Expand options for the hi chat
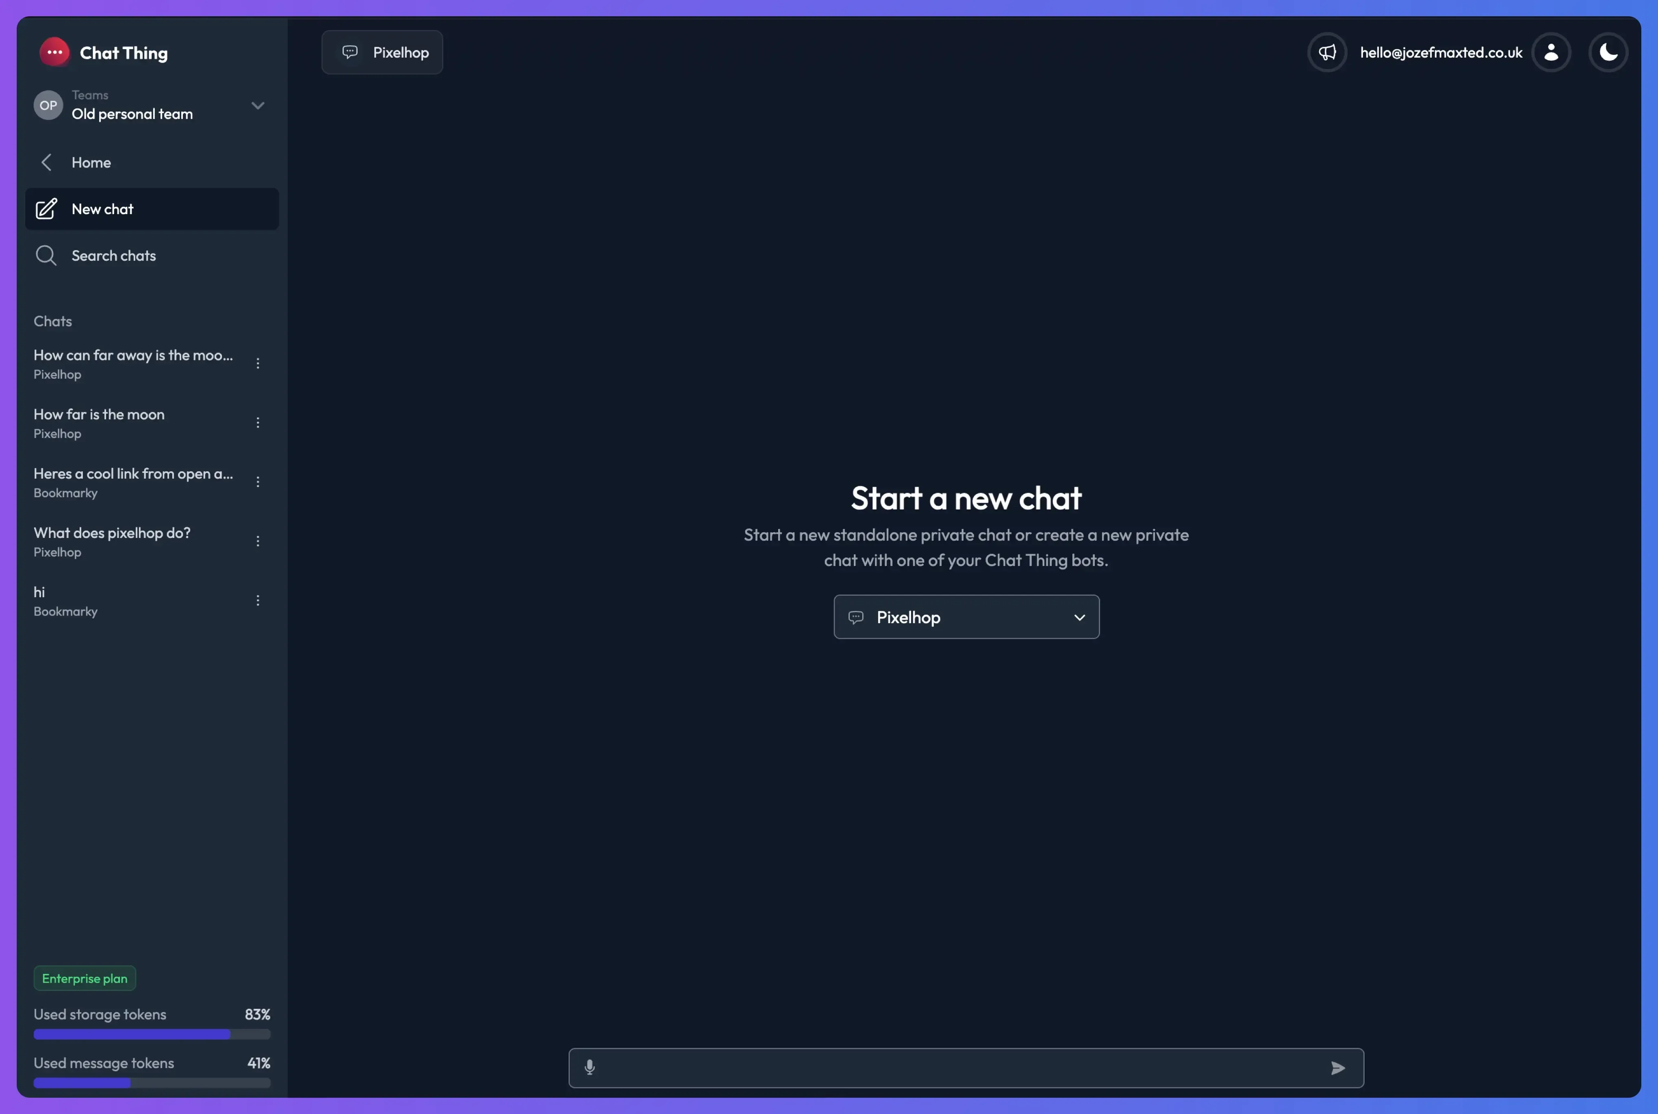Screen dimensions: 1658x1114 (258, 600)
